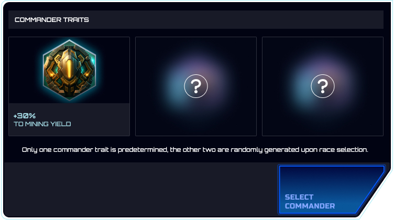Click the COMMANDER TRAITS header title
The width and height of the screenshot is (394, 220).
(x=52, y=19)
